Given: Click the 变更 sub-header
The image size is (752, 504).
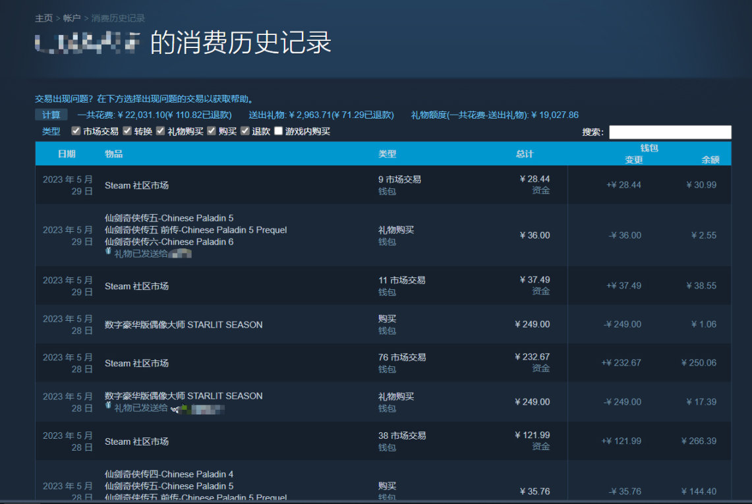Looking at the screenshot, I should 633,159.
